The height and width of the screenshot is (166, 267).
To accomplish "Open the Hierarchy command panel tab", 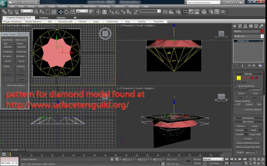I will tap(245, 26).
